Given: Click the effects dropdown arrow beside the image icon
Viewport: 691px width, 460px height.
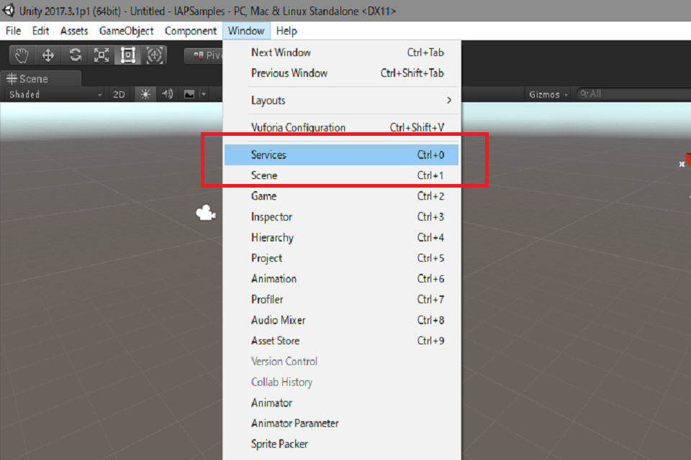Looking at the screenshot, I should point(203,93).
